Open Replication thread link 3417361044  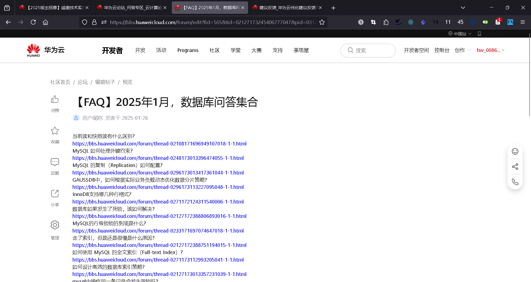pos(158,173)
